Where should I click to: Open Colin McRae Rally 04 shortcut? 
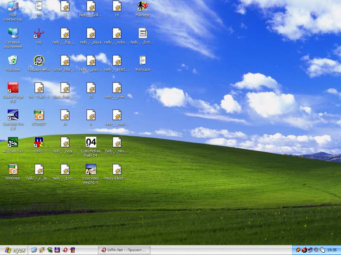tap(91, 142)
